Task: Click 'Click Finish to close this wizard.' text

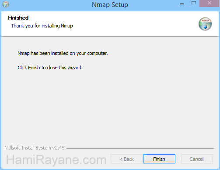Action: tap(50, 68)
